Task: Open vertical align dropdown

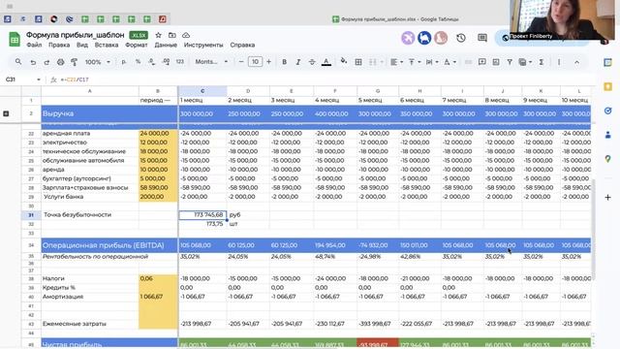Action: click(x=414, y=62)
